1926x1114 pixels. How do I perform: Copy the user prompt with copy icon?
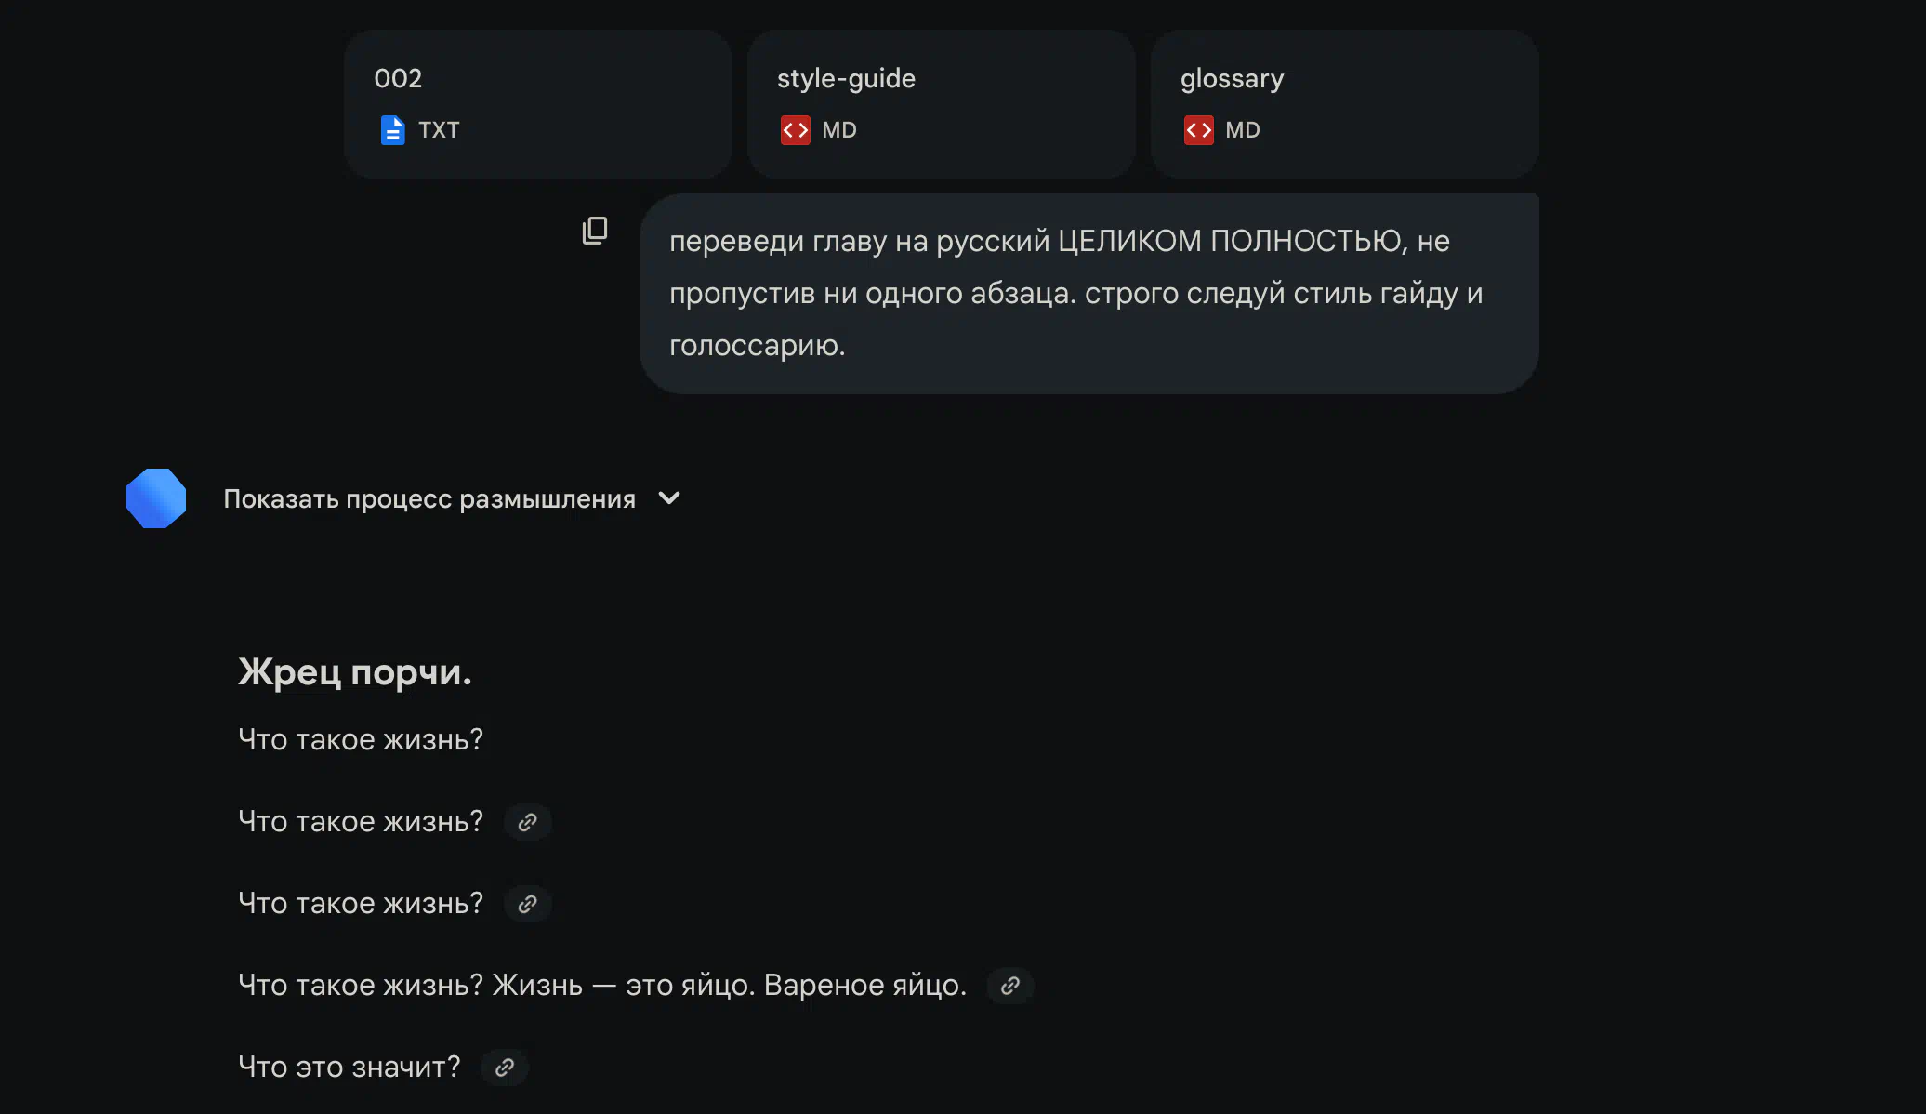[x=595, y=230]
